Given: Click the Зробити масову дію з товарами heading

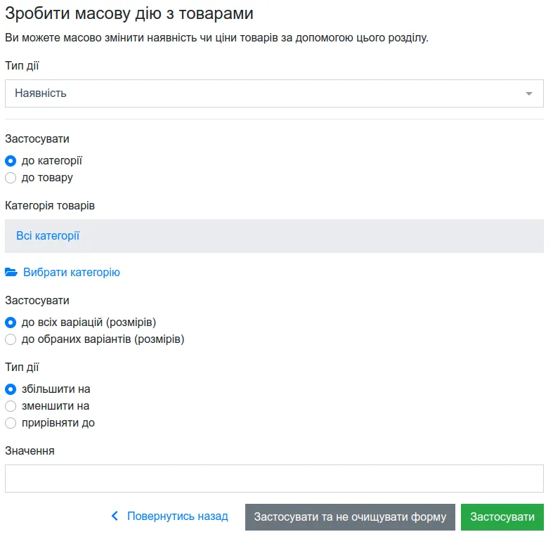Looking at the screenshot, I should pos(129,13).
